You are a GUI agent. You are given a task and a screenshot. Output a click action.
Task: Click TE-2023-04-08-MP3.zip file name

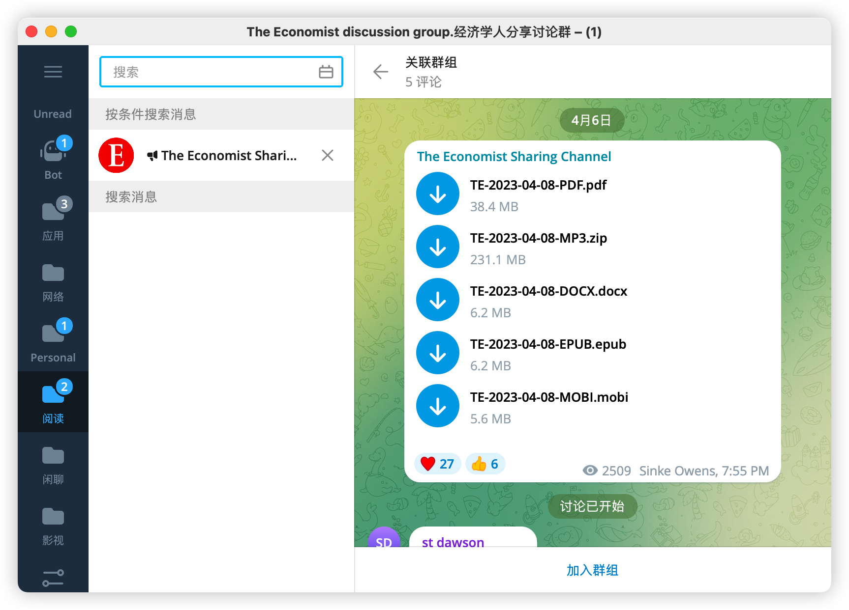pyautogui.click(x=539, y=238)
